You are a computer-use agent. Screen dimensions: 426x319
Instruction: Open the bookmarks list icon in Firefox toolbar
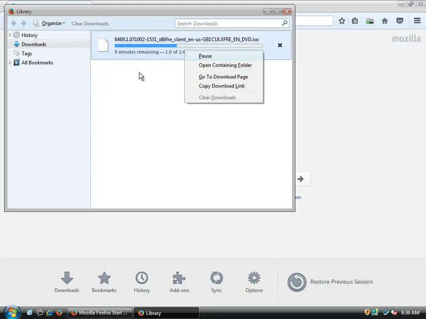click(355, 21)
